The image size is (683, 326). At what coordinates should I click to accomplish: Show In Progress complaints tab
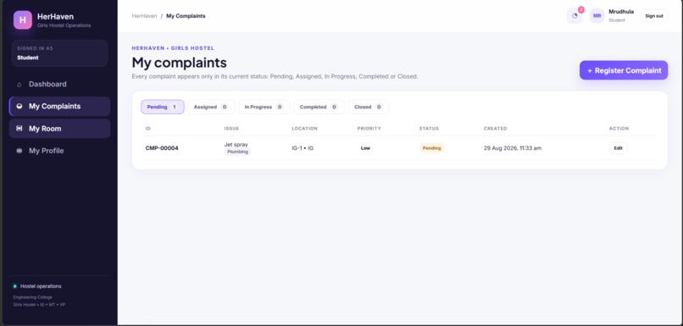click(264, 107)
